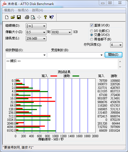Image resolution: width=128 pixels, height=152 pixels.
Task: Click the write value 988676
Action: [102, 102]
